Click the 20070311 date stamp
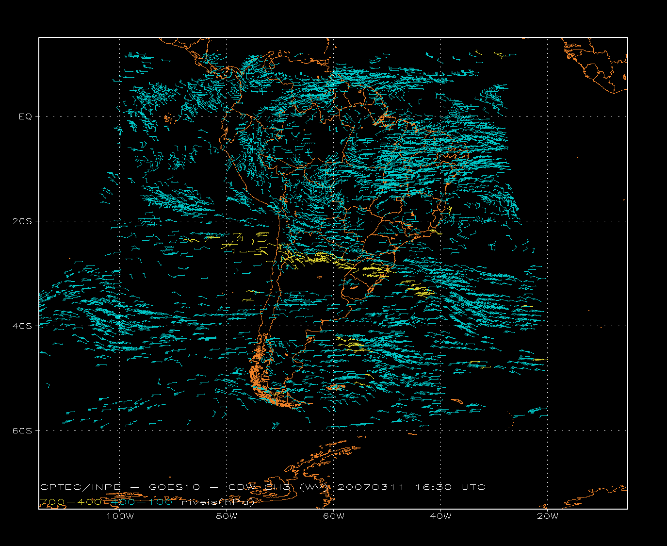Image resolution: width=667 pixels, height=546 pixels. coord(371,487)
